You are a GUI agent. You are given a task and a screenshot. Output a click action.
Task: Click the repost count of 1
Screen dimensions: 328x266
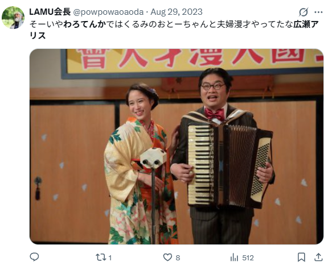[110, 258]
